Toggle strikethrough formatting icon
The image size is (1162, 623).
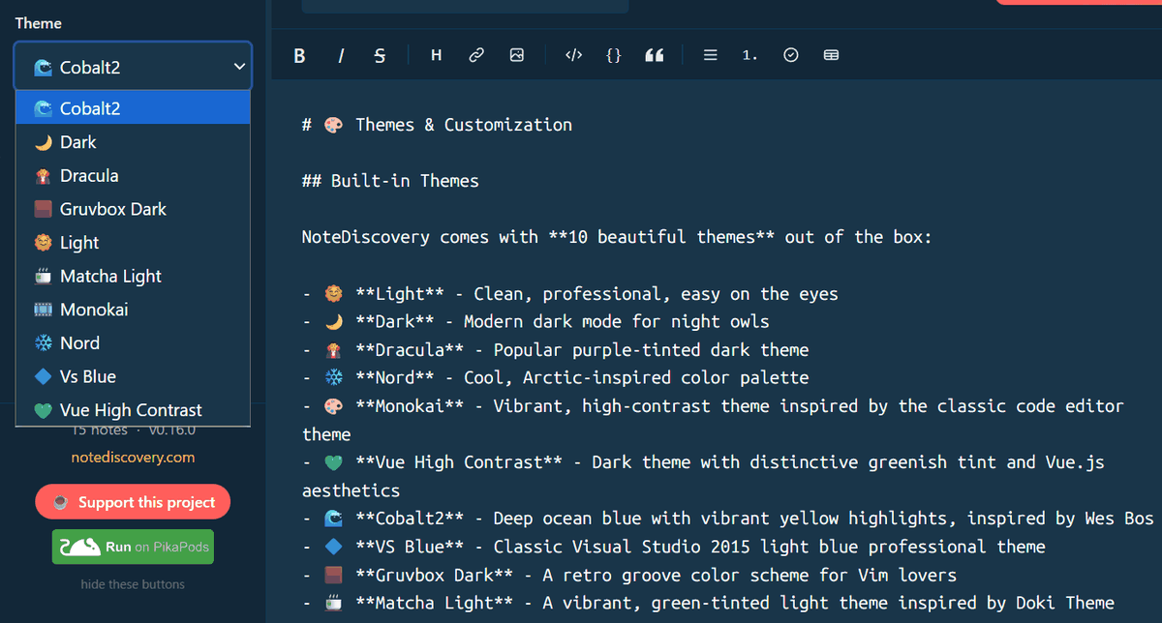380,56
